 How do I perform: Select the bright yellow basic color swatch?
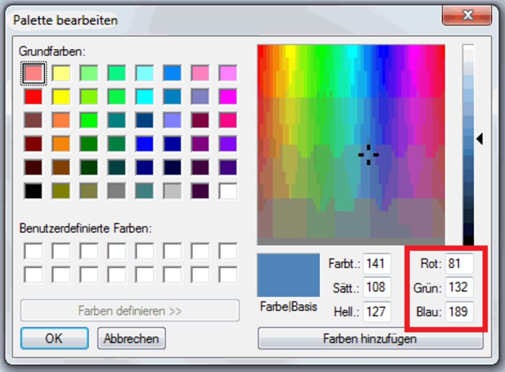61,97
